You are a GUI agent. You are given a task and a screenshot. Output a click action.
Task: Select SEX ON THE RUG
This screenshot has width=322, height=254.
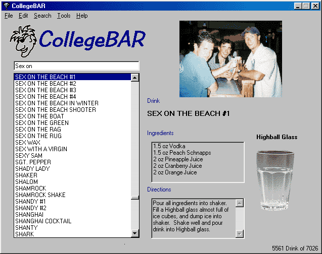pos(72,136)
